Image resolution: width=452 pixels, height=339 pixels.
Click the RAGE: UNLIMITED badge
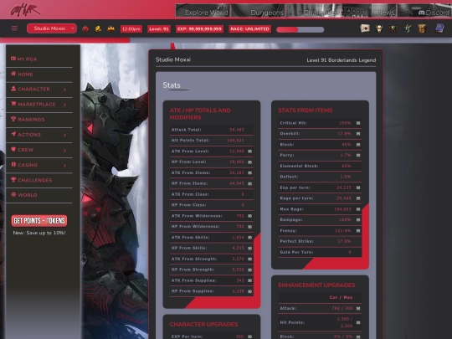250,28
